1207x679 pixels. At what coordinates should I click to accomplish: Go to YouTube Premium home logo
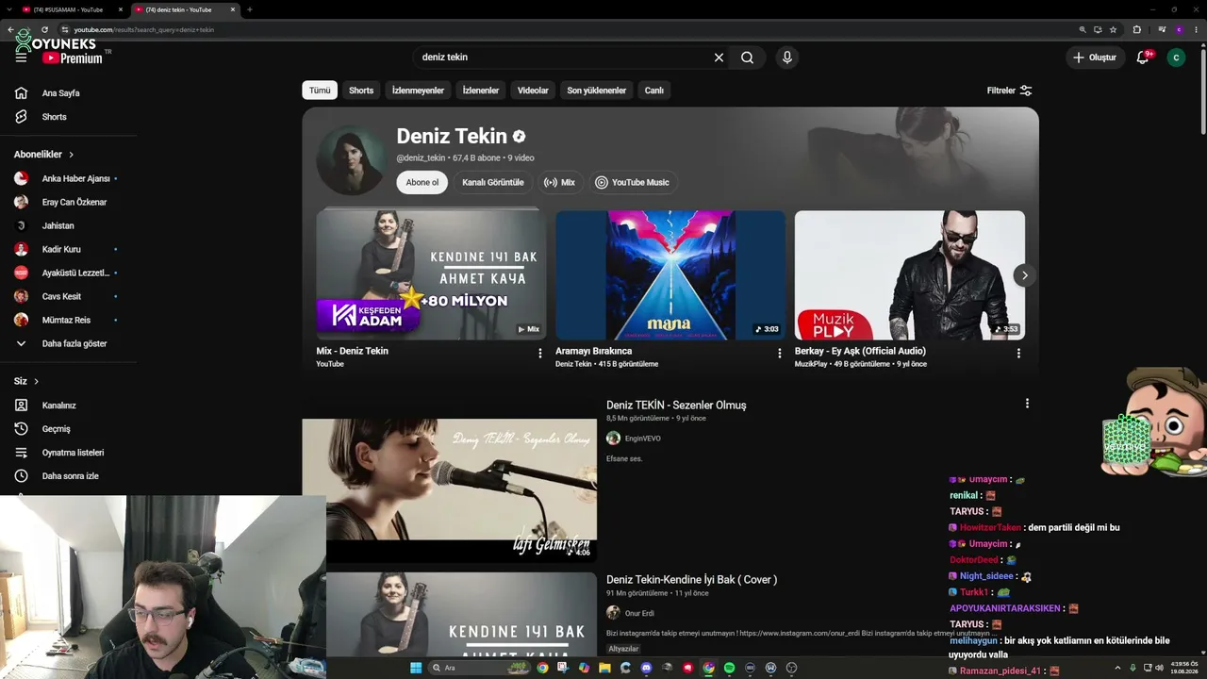72,58
